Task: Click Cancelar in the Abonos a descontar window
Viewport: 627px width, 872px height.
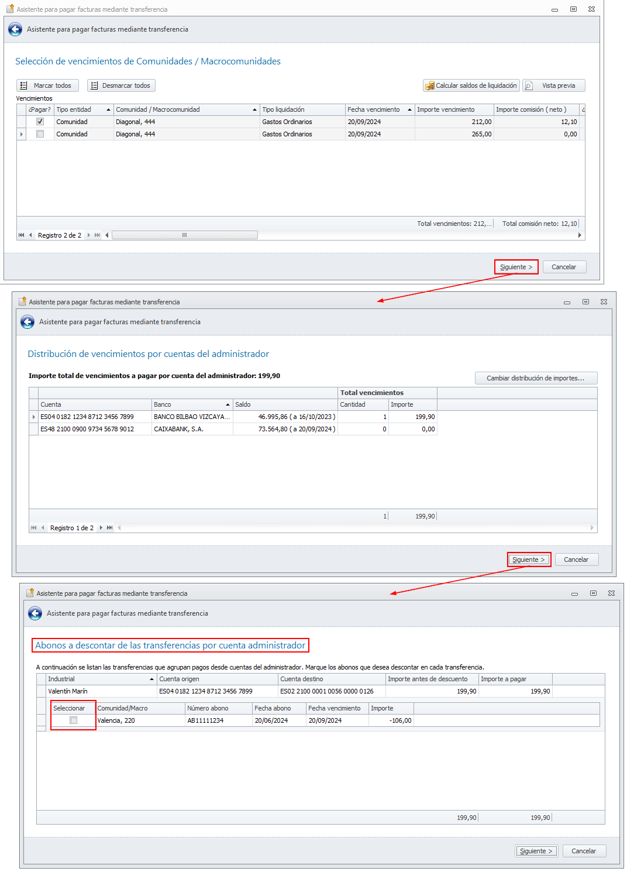Action: (x=584, y=851)
